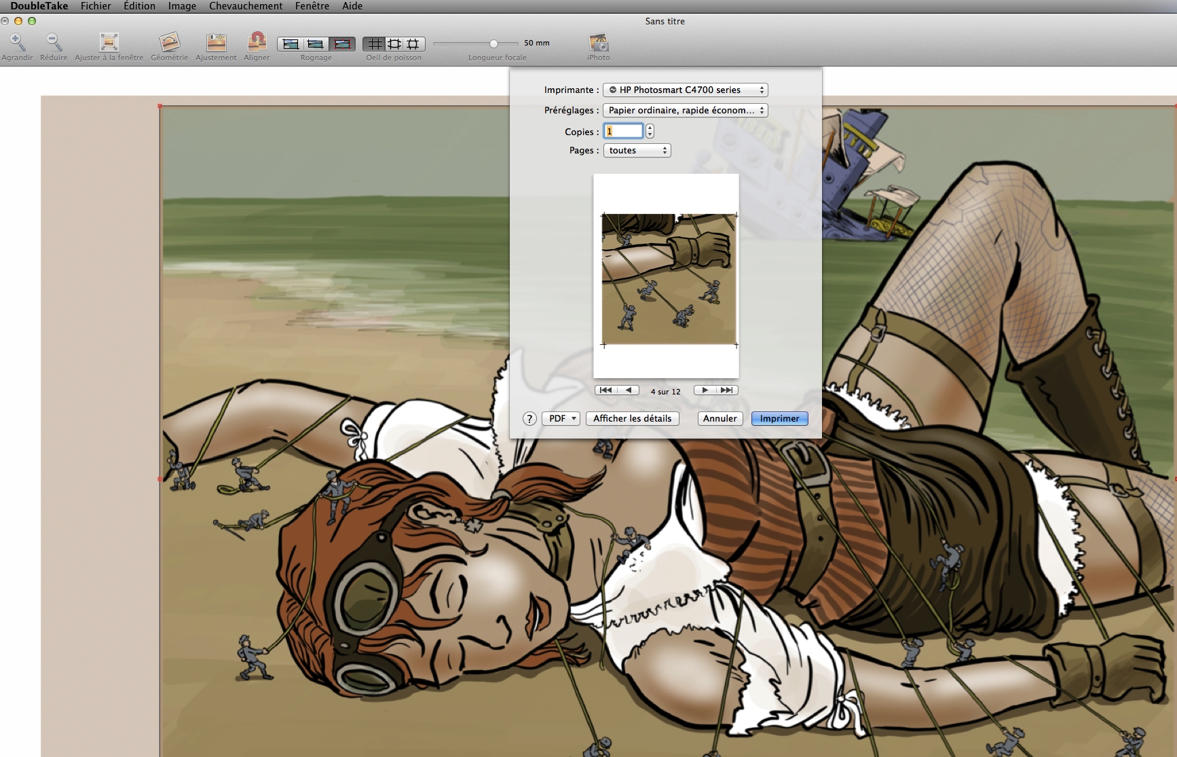Select the first Oeil de poisson grid mode
Image resolution: width=1177 pixels, height=757 pixels.
[x=374, y=44]
